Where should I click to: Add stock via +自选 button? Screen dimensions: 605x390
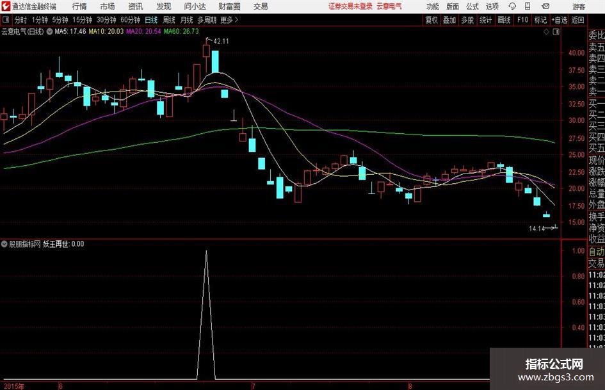pyautogui.click(x=560, y=20)
